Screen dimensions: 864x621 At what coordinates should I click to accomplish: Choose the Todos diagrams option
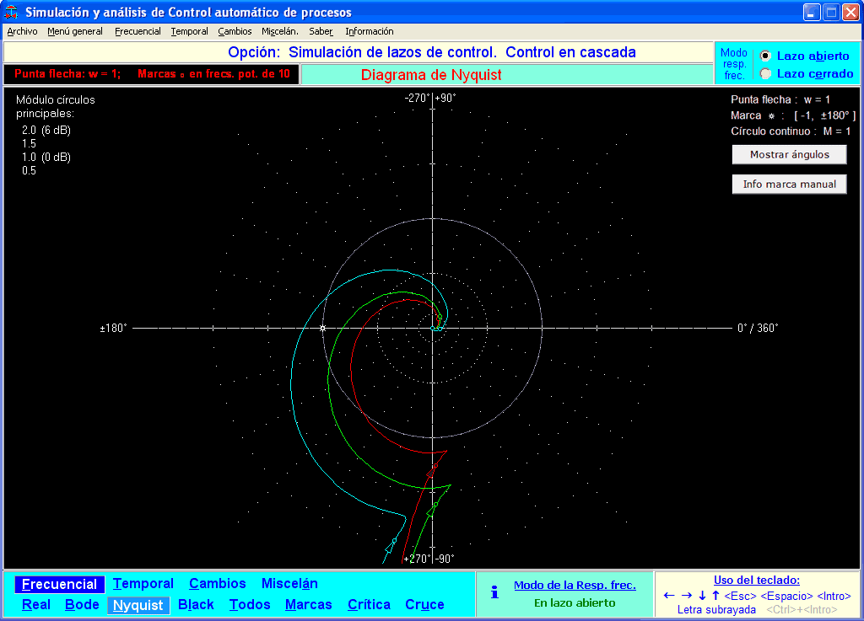pos(250,604)
